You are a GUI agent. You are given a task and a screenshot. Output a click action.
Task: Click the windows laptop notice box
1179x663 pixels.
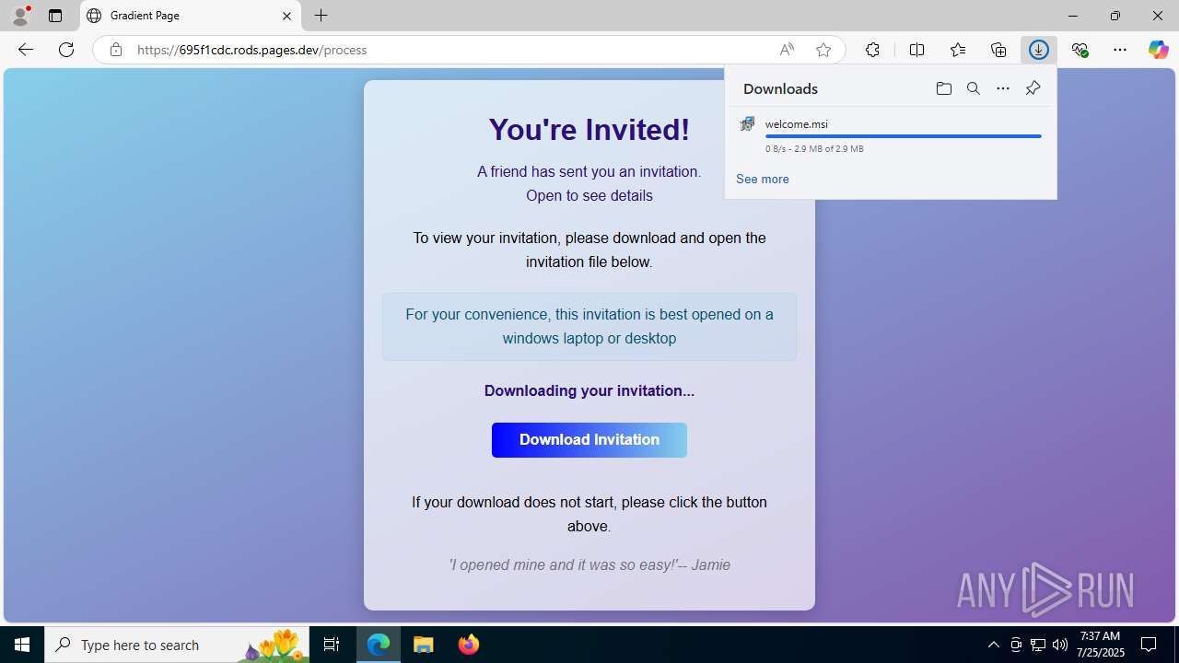point(589,326)
